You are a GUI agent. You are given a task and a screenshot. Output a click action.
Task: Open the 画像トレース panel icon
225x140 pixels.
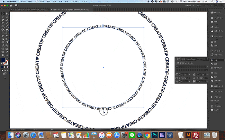[x=212, y=86]
